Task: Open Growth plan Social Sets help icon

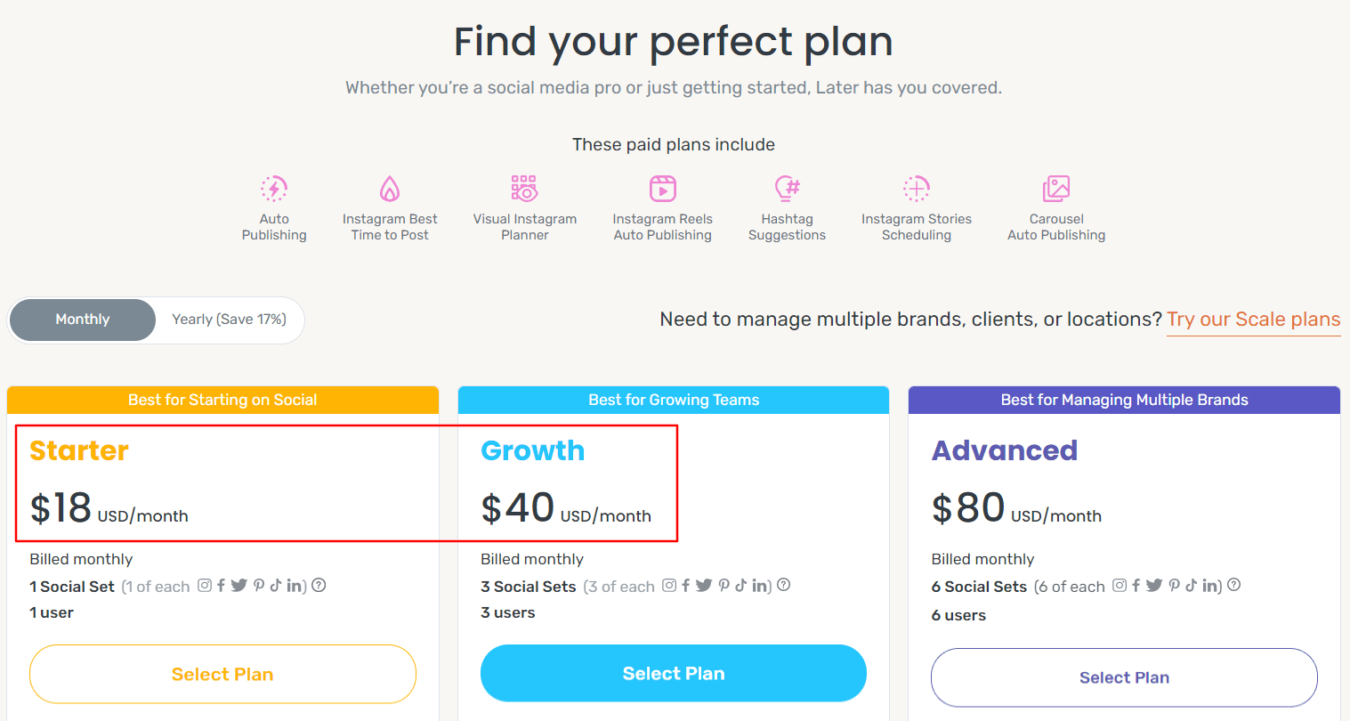Action: click(784, 586)
